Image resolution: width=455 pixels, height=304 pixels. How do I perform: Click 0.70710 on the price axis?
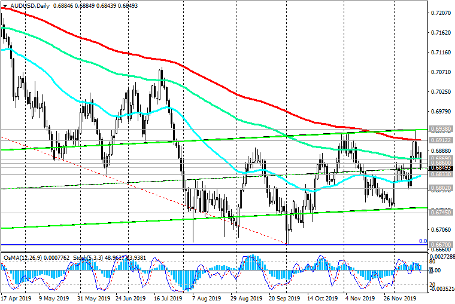coord(441,72)
